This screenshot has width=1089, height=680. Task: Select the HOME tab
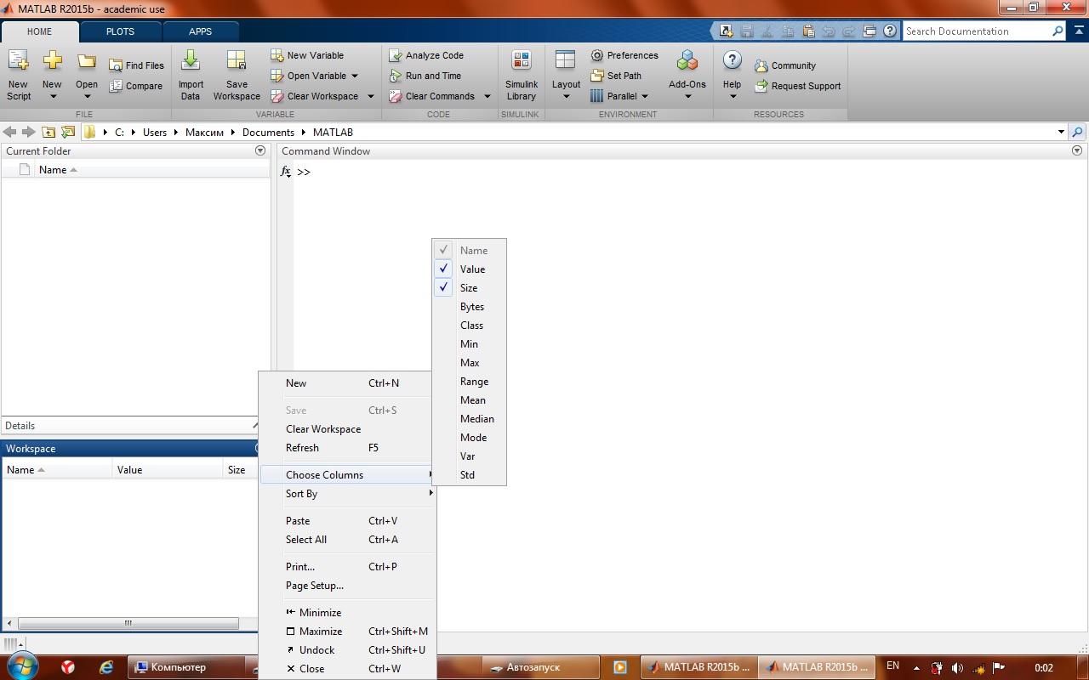coord(39,31)
